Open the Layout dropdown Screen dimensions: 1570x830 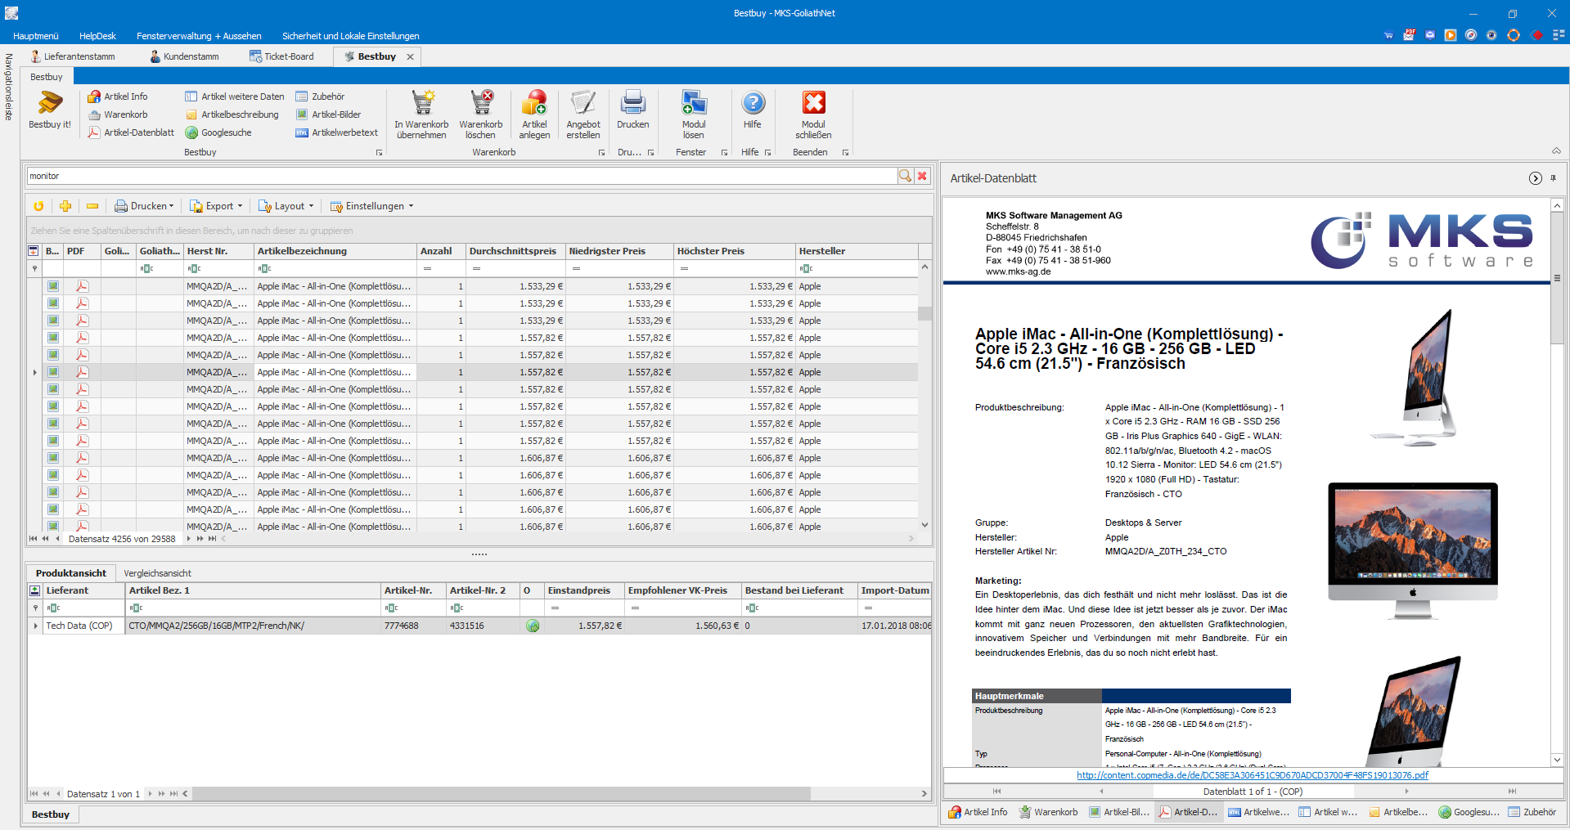[286, 206]
